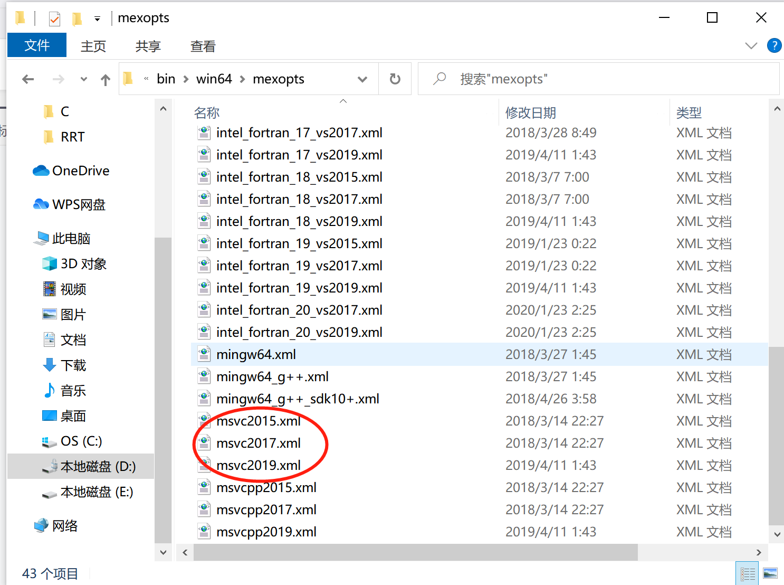
Task: Click the 图片 pictures icon in sidebar
Action: tap(49, 314)
